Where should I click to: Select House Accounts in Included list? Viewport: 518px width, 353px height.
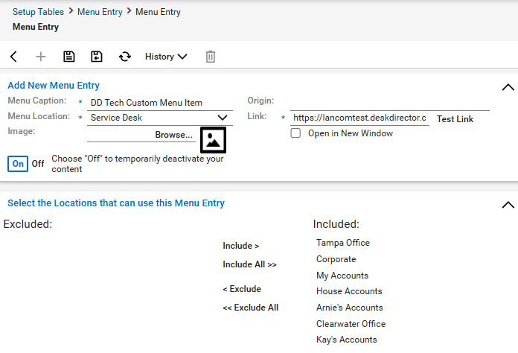tap(349, 291)
